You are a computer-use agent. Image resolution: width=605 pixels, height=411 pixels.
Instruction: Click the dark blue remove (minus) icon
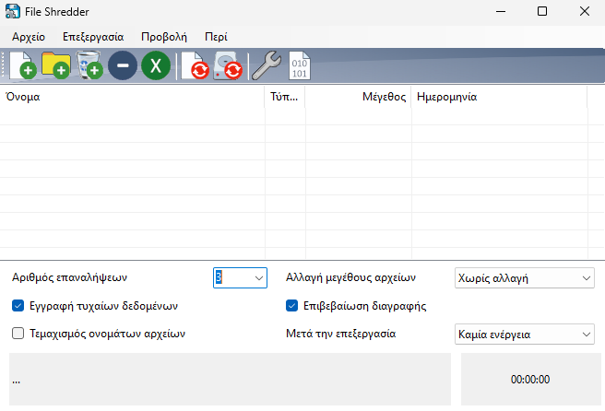[x=123, y=65]
